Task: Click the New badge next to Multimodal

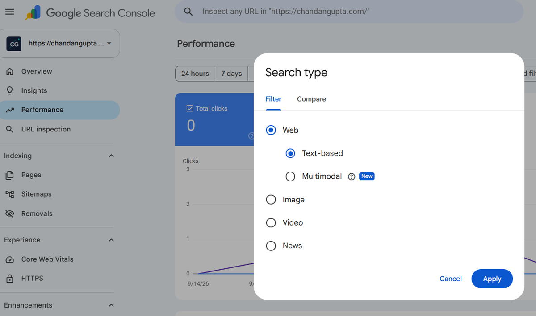Action: [x=367, y=176]
